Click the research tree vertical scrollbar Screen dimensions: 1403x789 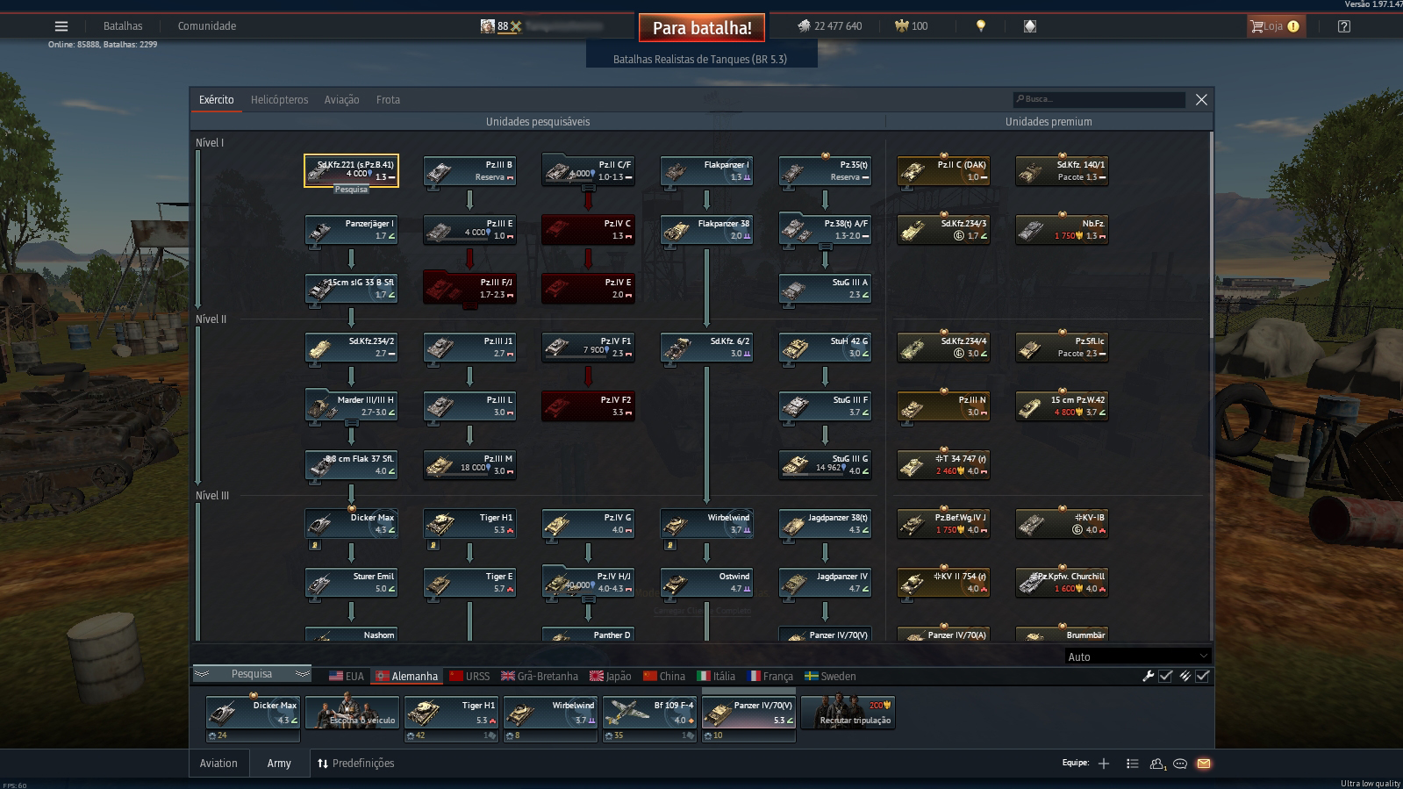pos(1212,235)
